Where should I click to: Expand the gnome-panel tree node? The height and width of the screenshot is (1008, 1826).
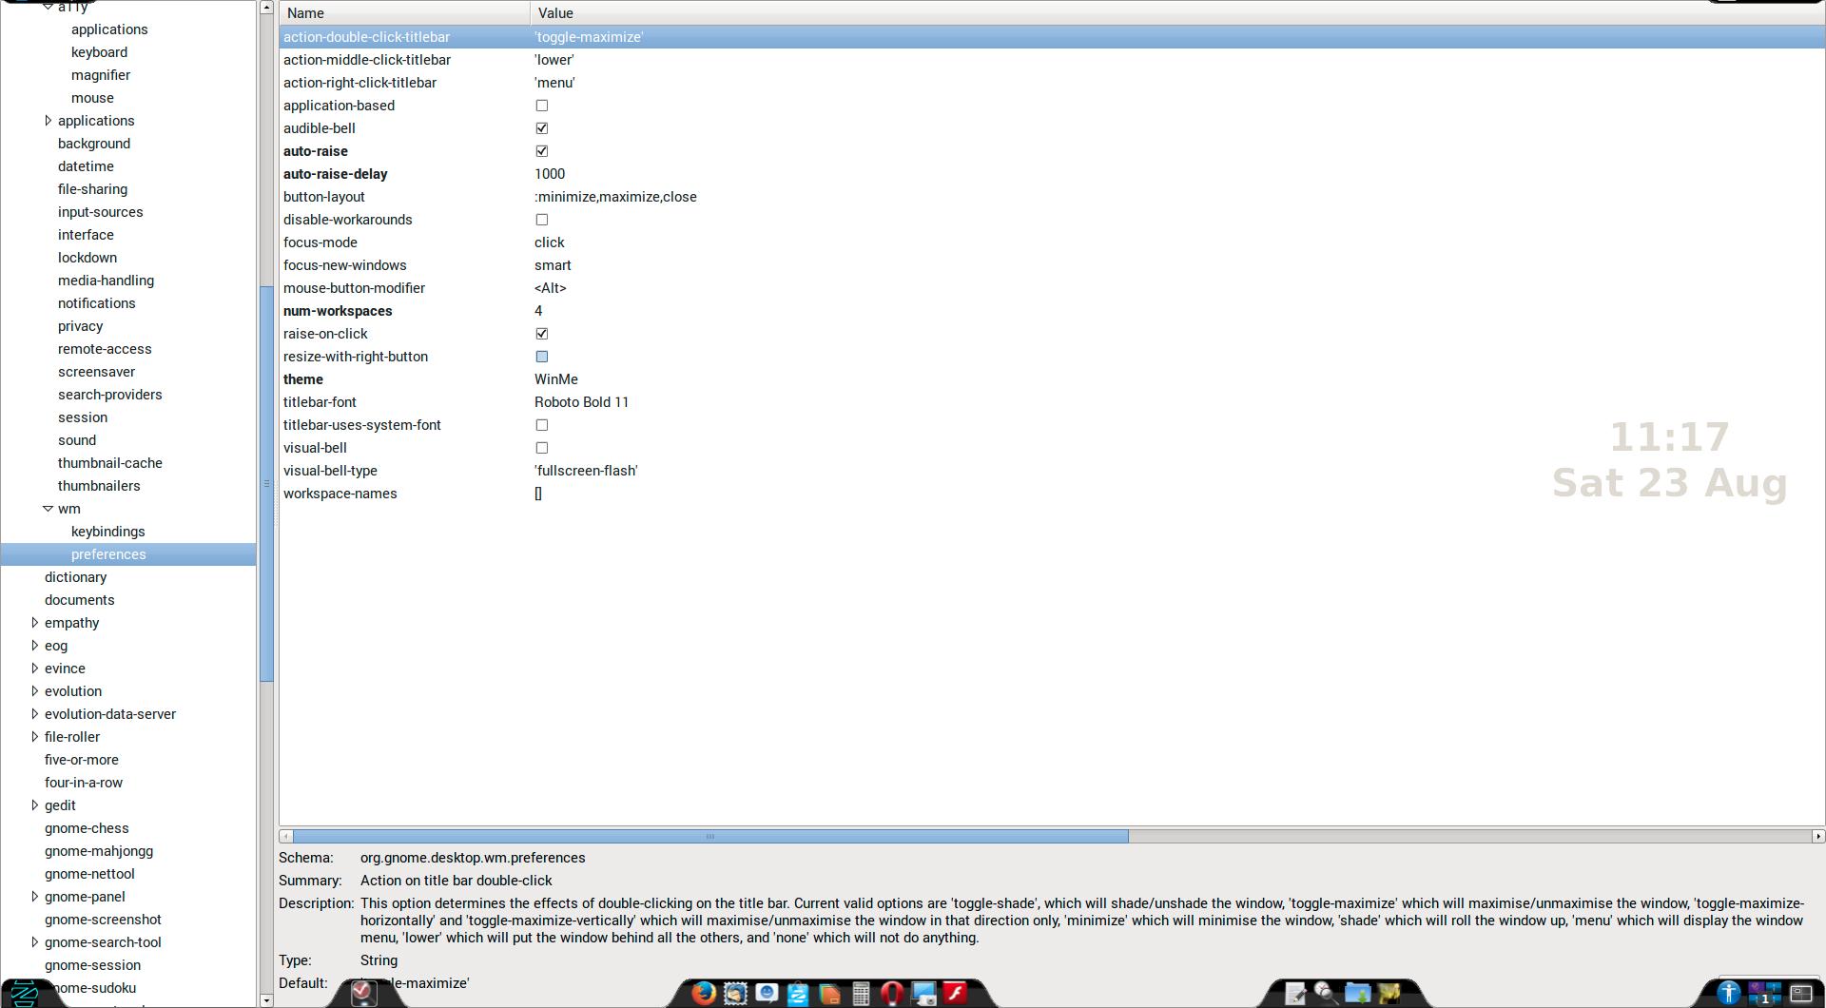(35, 897)
